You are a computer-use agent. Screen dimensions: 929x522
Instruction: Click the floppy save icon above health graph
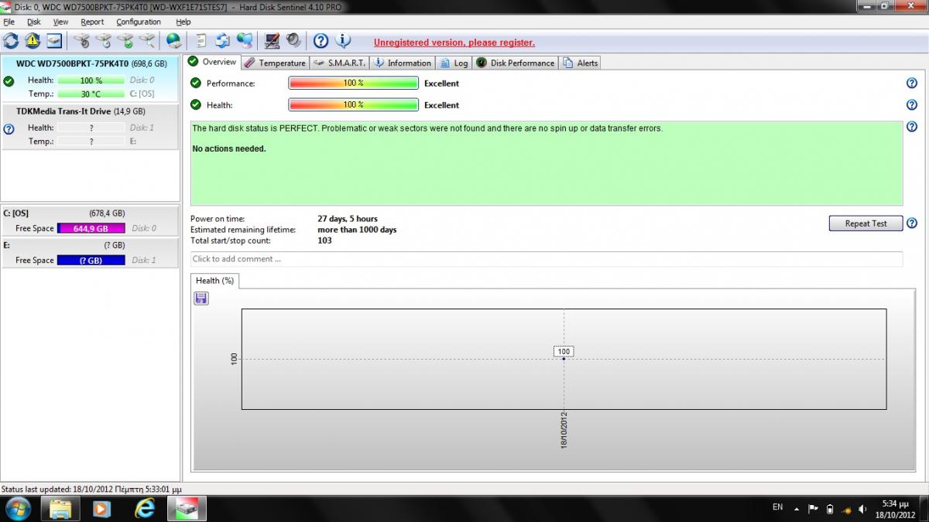click(x=201, y=298)
